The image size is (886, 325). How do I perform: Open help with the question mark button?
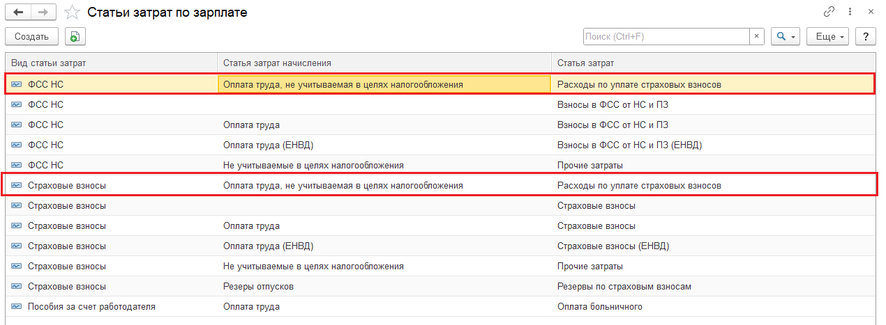(866, 37)
